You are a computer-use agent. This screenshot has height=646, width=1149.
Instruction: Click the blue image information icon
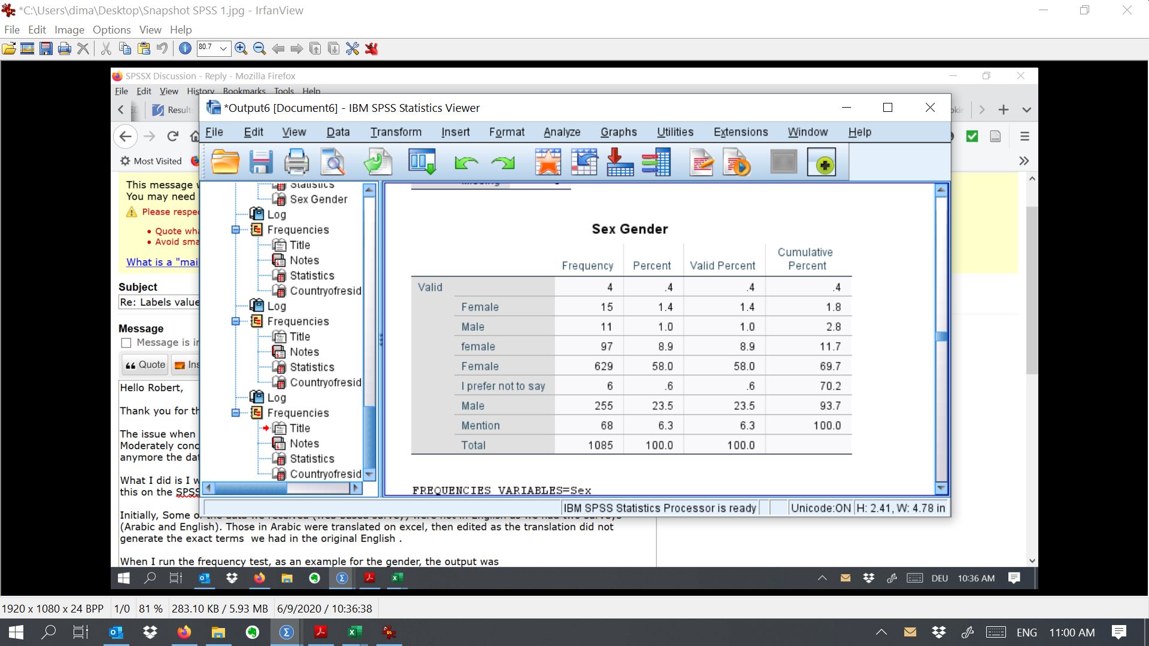[x=185, y=49]
